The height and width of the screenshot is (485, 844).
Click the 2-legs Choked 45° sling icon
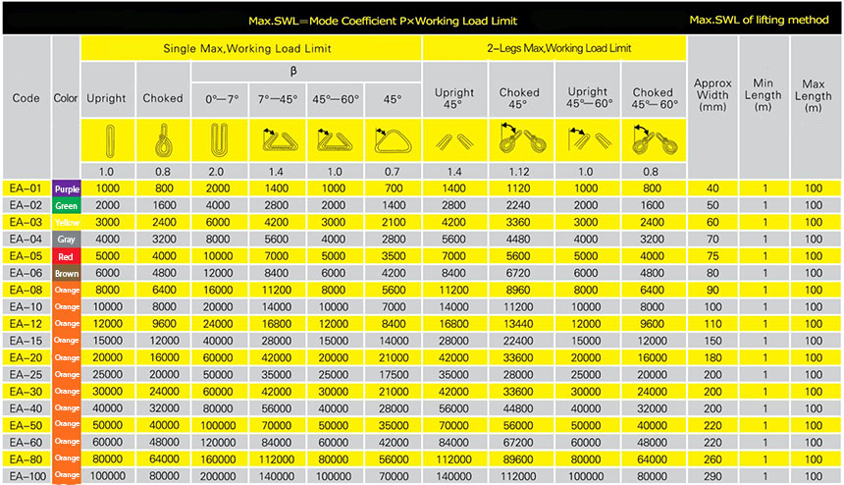[520, 141]
